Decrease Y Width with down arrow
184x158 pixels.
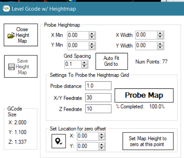pos(160,48)
